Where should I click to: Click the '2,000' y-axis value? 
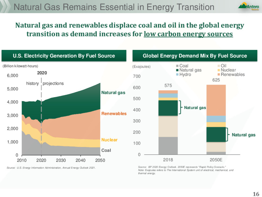coord(12,129)
